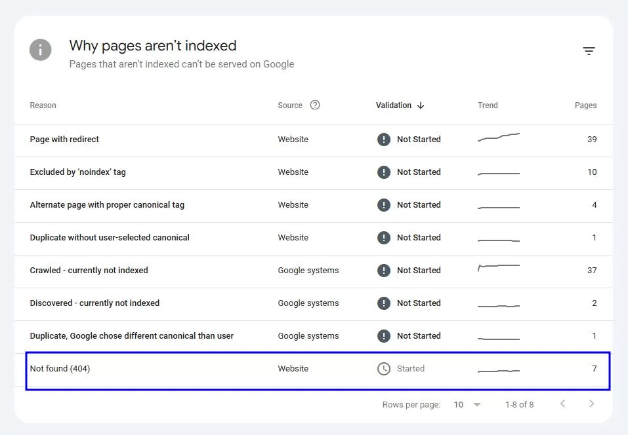Click the Pages column header
The height and width of the screenshot is (435, 628).
585,105
